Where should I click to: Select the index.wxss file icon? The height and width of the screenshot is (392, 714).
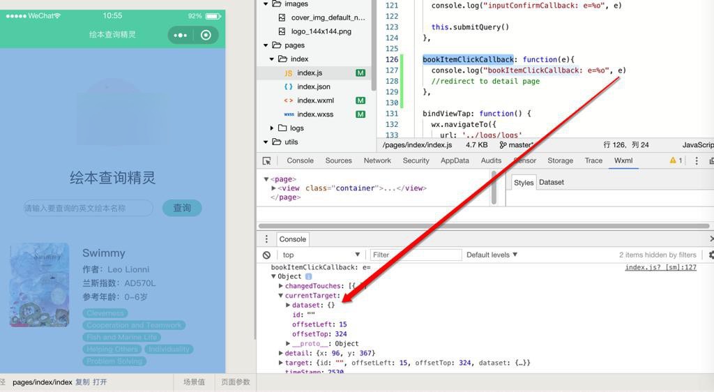click(x=289, y=114)
